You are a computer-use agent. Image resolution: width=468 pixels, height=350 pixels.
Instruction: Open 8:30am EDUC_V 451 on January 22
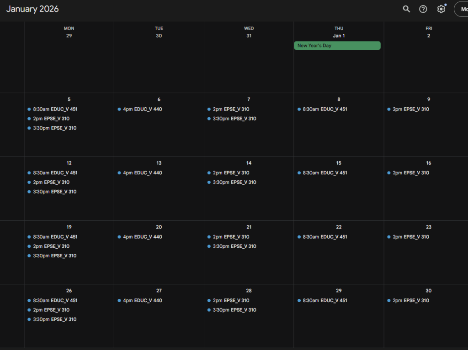[x=324, y=237]
